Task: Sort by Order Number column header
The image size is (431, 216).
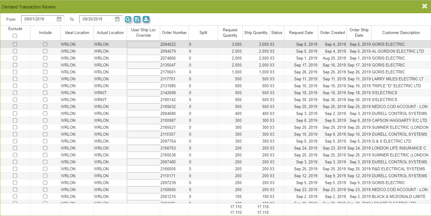Action: coord(174,32)
